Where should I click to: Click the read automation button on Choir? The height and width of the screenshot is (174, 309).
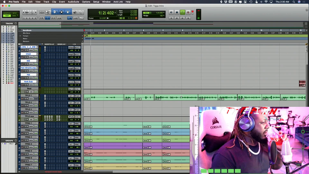click(36, 57)
